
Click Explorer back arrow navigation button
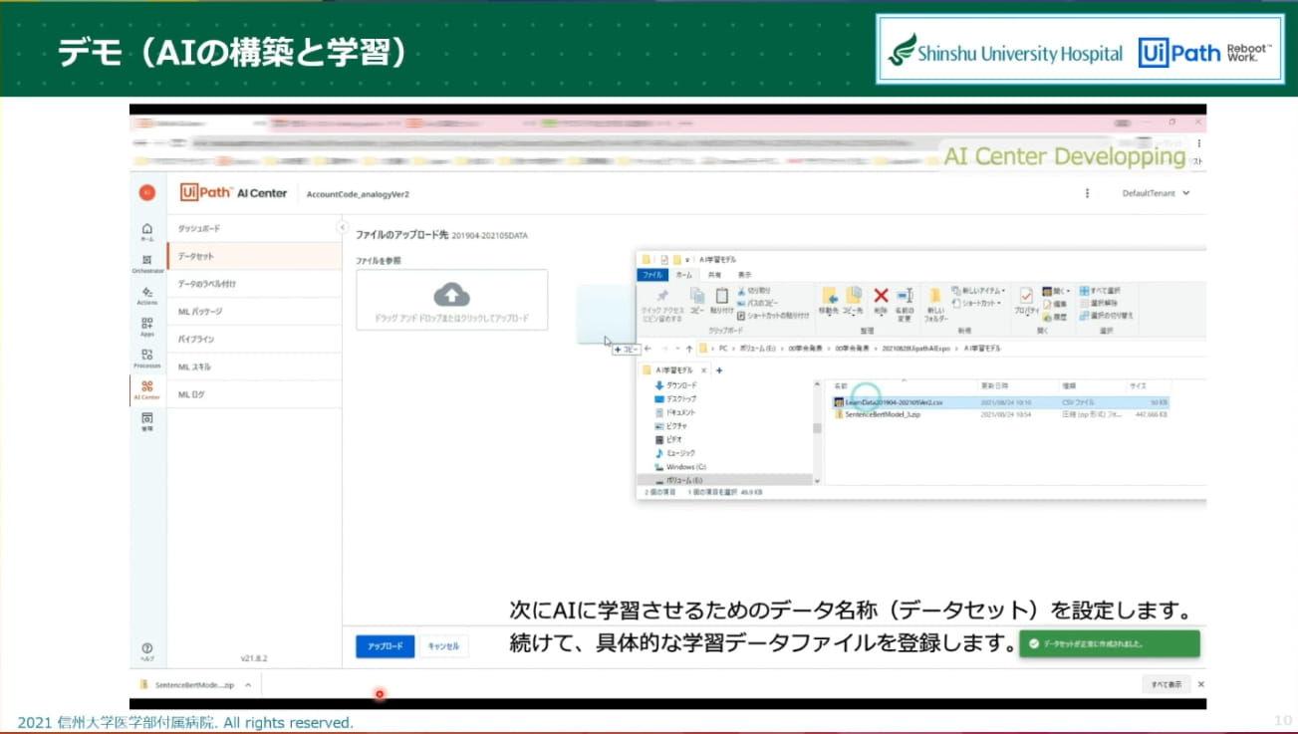click(648, 349)
